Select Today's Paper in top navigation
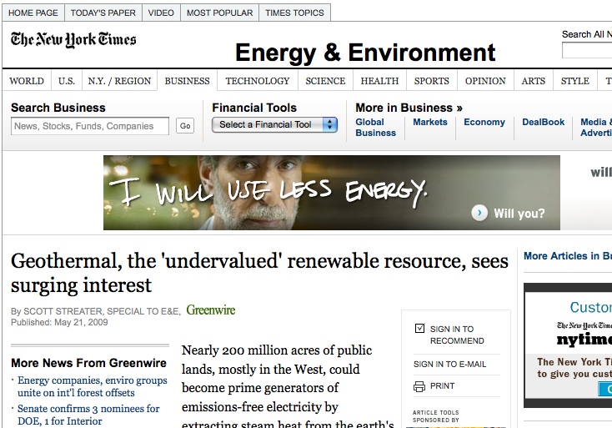The height and width of the screenshot is (428, 612). [x=102, y=13]
